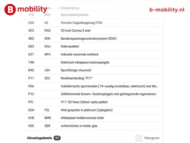Toggle the Weergeven checkbox
190x143 pixels.
click(x=139, y=138)
